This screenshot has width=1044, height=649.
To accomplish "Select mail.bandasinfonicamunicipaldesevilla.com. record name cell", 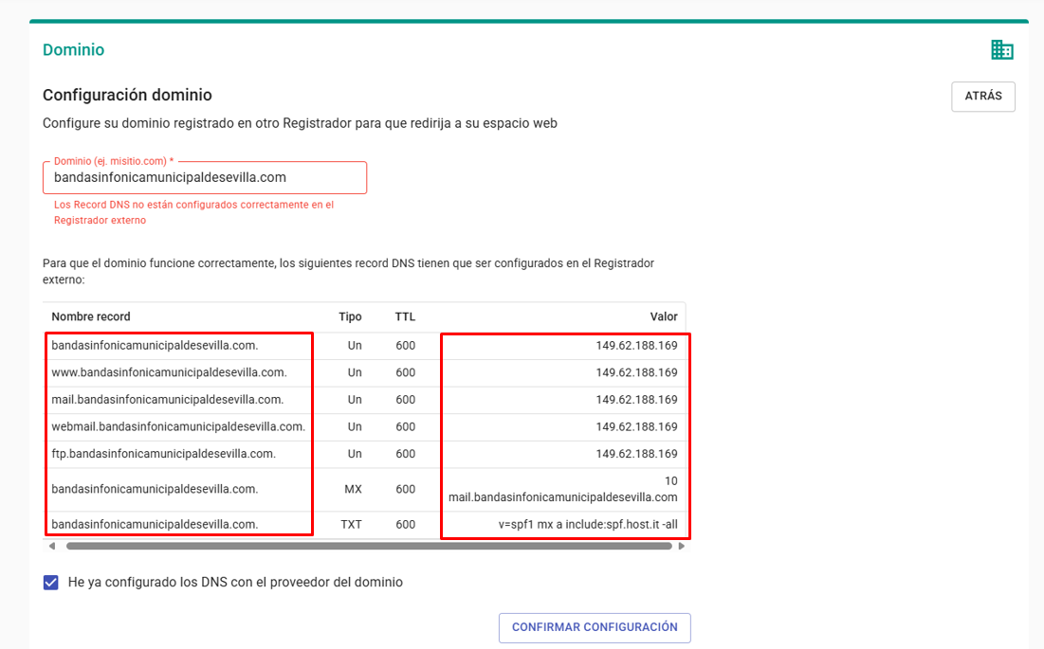I will pyautogui.click(x=167, y=400).
